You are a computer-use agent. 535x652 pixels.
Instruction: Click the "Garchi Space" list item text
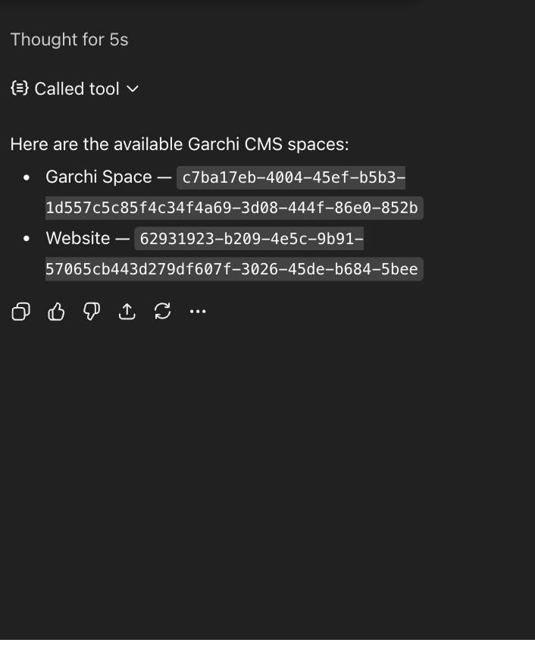tap(99, 177)
